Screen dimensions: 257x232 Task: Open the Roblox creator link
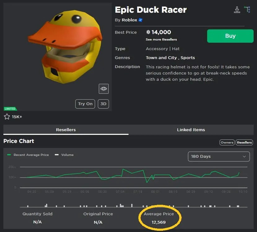click(129, 20)
